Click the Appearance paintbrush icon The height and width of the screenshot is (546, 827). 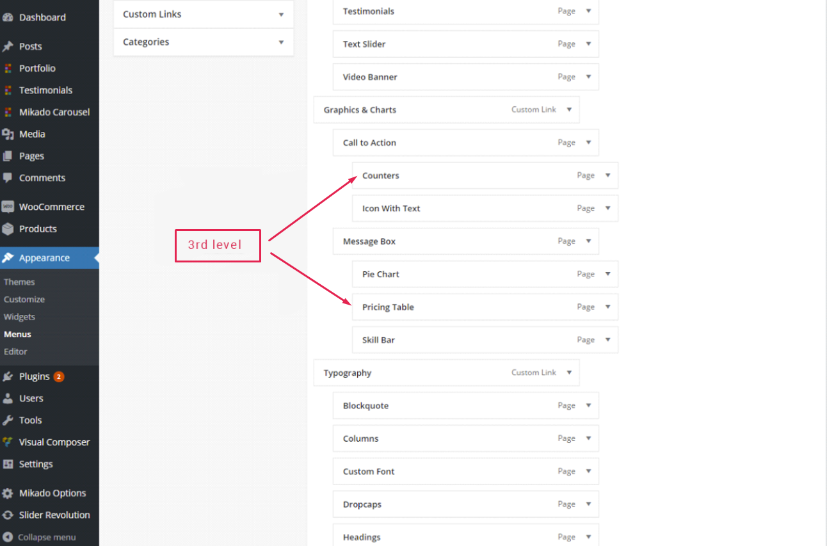[x=8, y=258]
